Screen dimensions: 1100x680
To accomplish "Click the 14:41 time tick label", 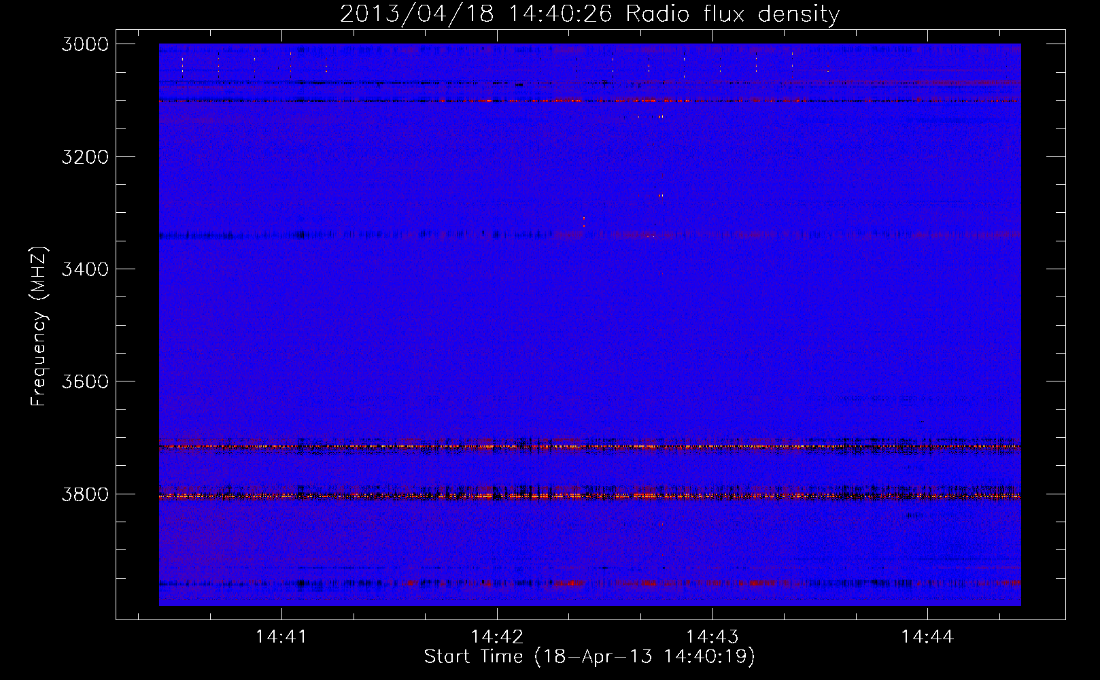I will pyautogui.click(x=281, y=637).
